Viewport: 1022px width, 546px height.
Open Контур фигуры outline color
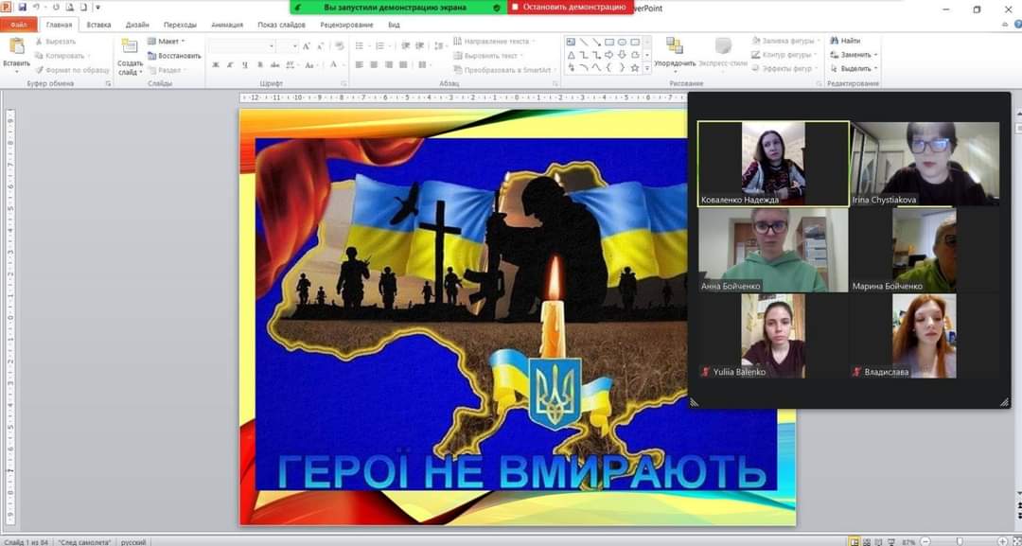pos(784,55)
